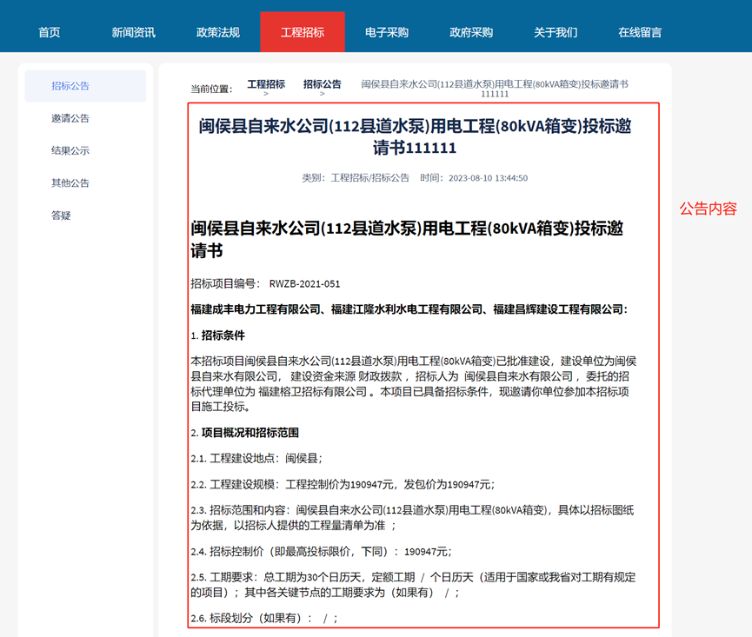752x637 pixels.
Task: Go to 新闻资讯 in top navigation
Action: [133, 32]
